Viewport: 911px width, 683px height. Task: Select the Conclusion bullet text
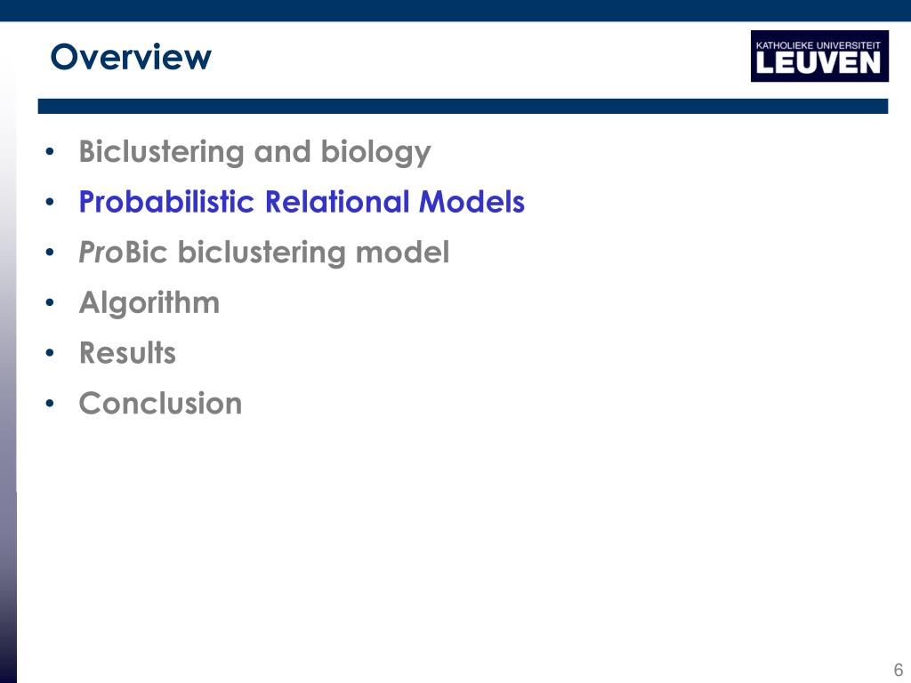[x=160, y=404]
